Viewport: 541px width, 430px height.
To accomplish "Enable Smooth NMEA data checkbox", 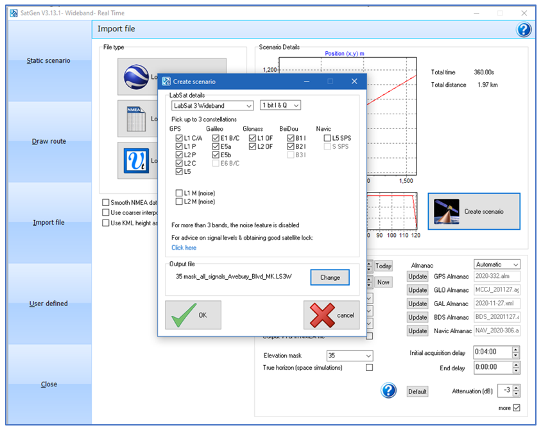I will tap(106, 203).
